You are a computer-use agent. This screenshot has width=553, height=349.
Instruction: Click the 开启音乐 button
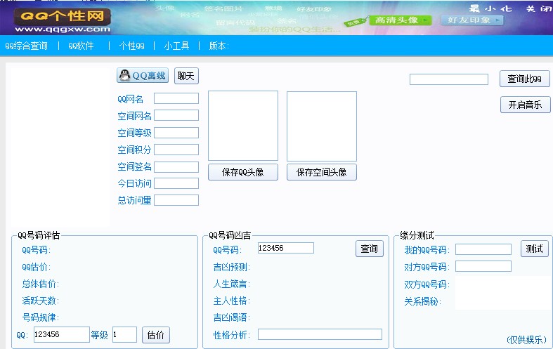[526, 105]
